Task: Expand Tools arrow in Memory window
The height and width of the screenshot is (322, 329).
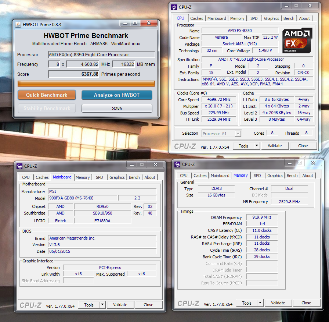Action: [260, 303]
